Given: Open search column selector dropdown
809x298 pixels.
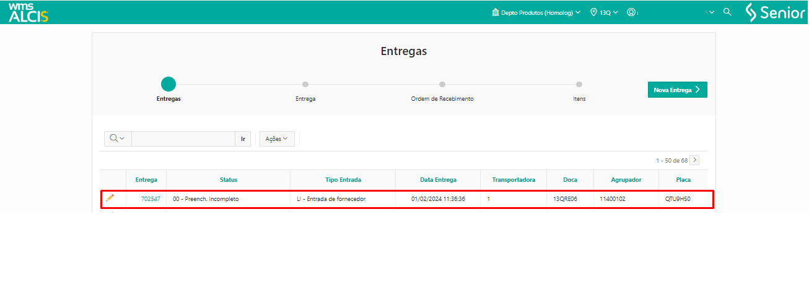Looking at the screenshot, I should (118, 138).
